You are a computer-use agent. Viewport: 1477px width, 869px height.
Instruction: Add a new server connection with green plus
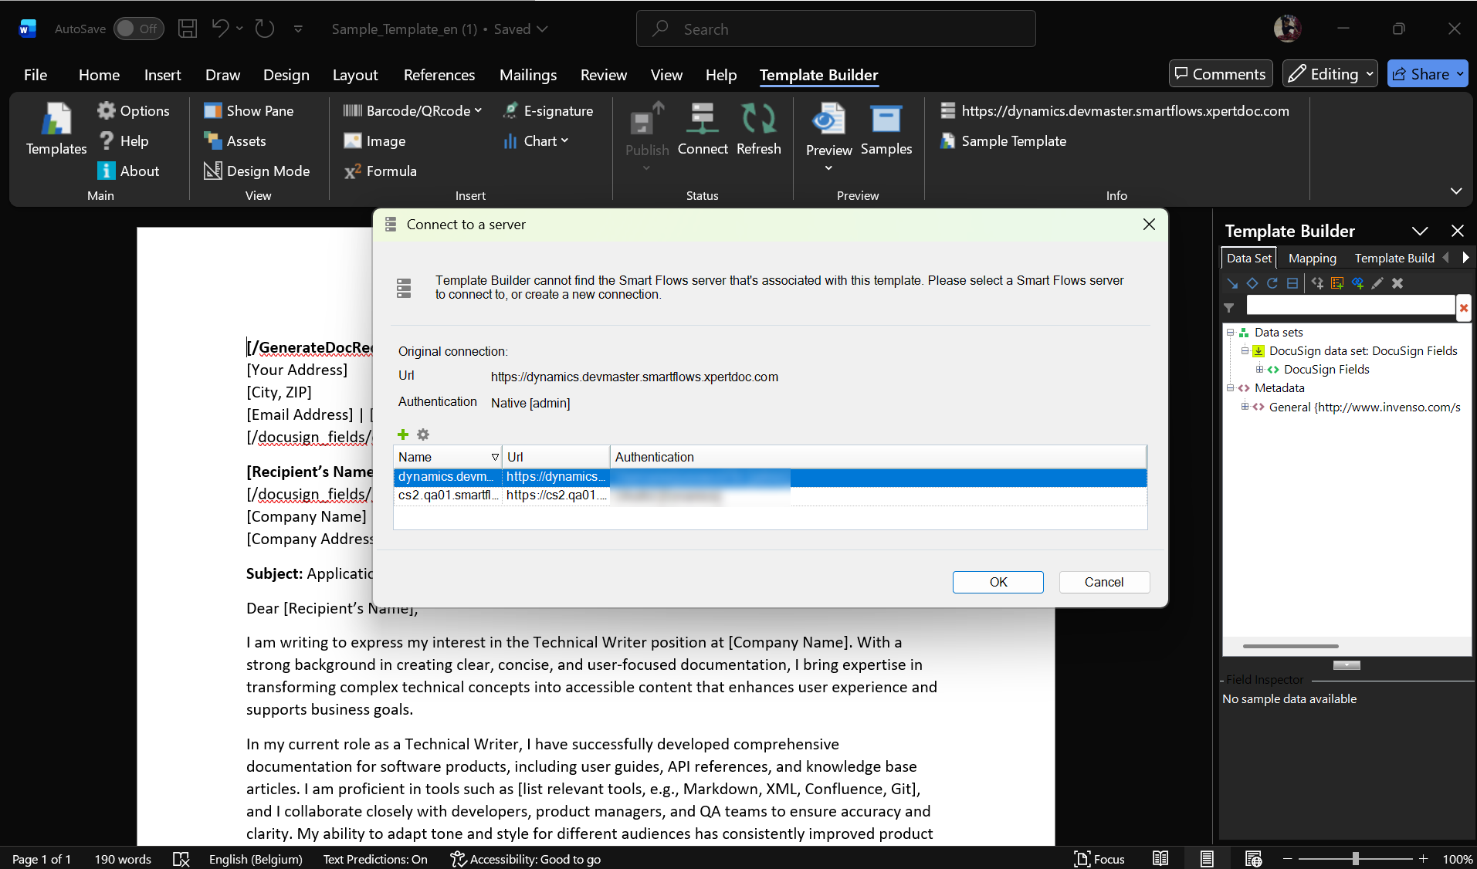(403, 434)
